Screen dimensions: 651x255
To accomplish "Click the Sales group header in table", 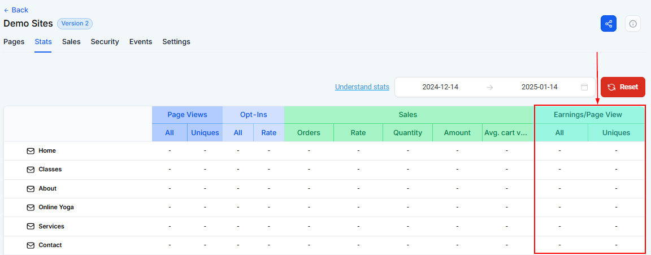I will point(409,115).
